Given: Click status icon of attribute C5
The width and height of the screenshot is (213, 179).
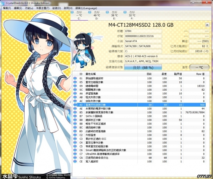Looking at the screenshot, I should tap(75, 146).
